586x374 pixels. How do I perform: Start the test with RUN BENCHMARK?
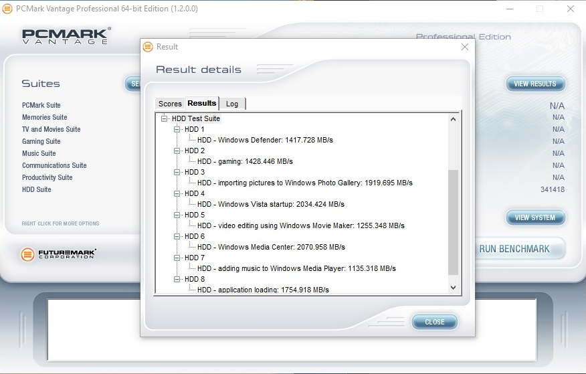tap(514, 249)
